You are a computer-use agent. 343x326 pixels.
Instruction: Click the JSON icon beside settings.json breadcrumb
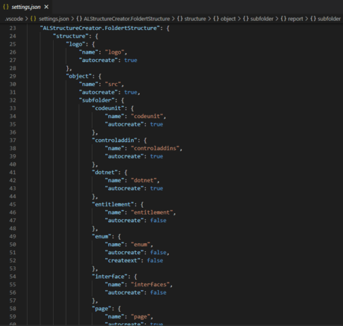33,19
